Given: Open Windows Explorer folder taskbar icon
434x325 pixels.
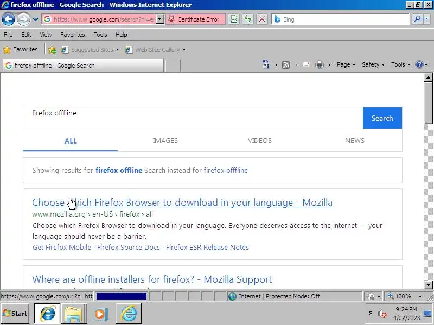Looking at the screenshot, I should [x=73, y=314].
